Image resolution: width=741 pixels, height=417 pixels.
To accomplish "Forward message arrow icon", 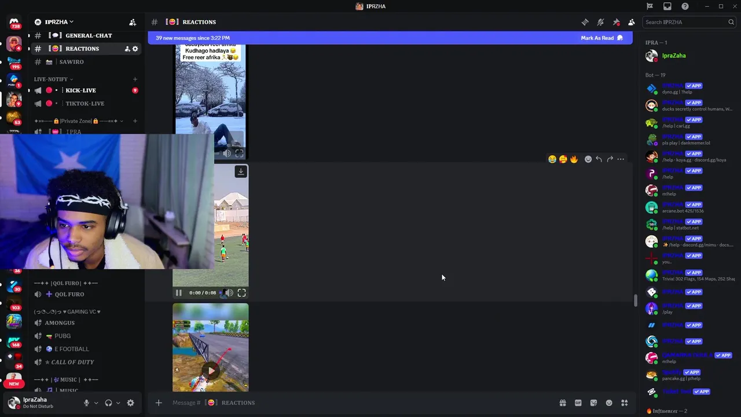I will tap(610, 159).
